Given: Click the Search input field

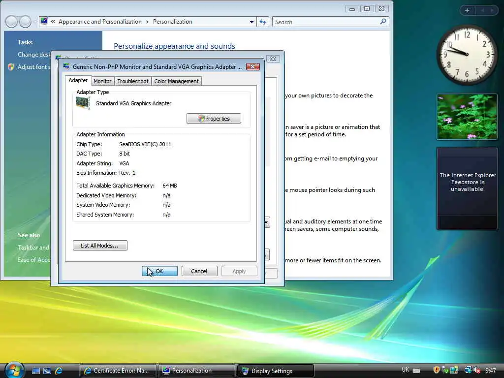Looking at the screenshot, I should click(x=326, y=22).
